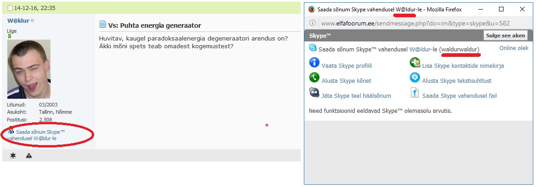
Task: Click the Skype logo next to Saada sõnum
Action: click(x=313, y=48)
